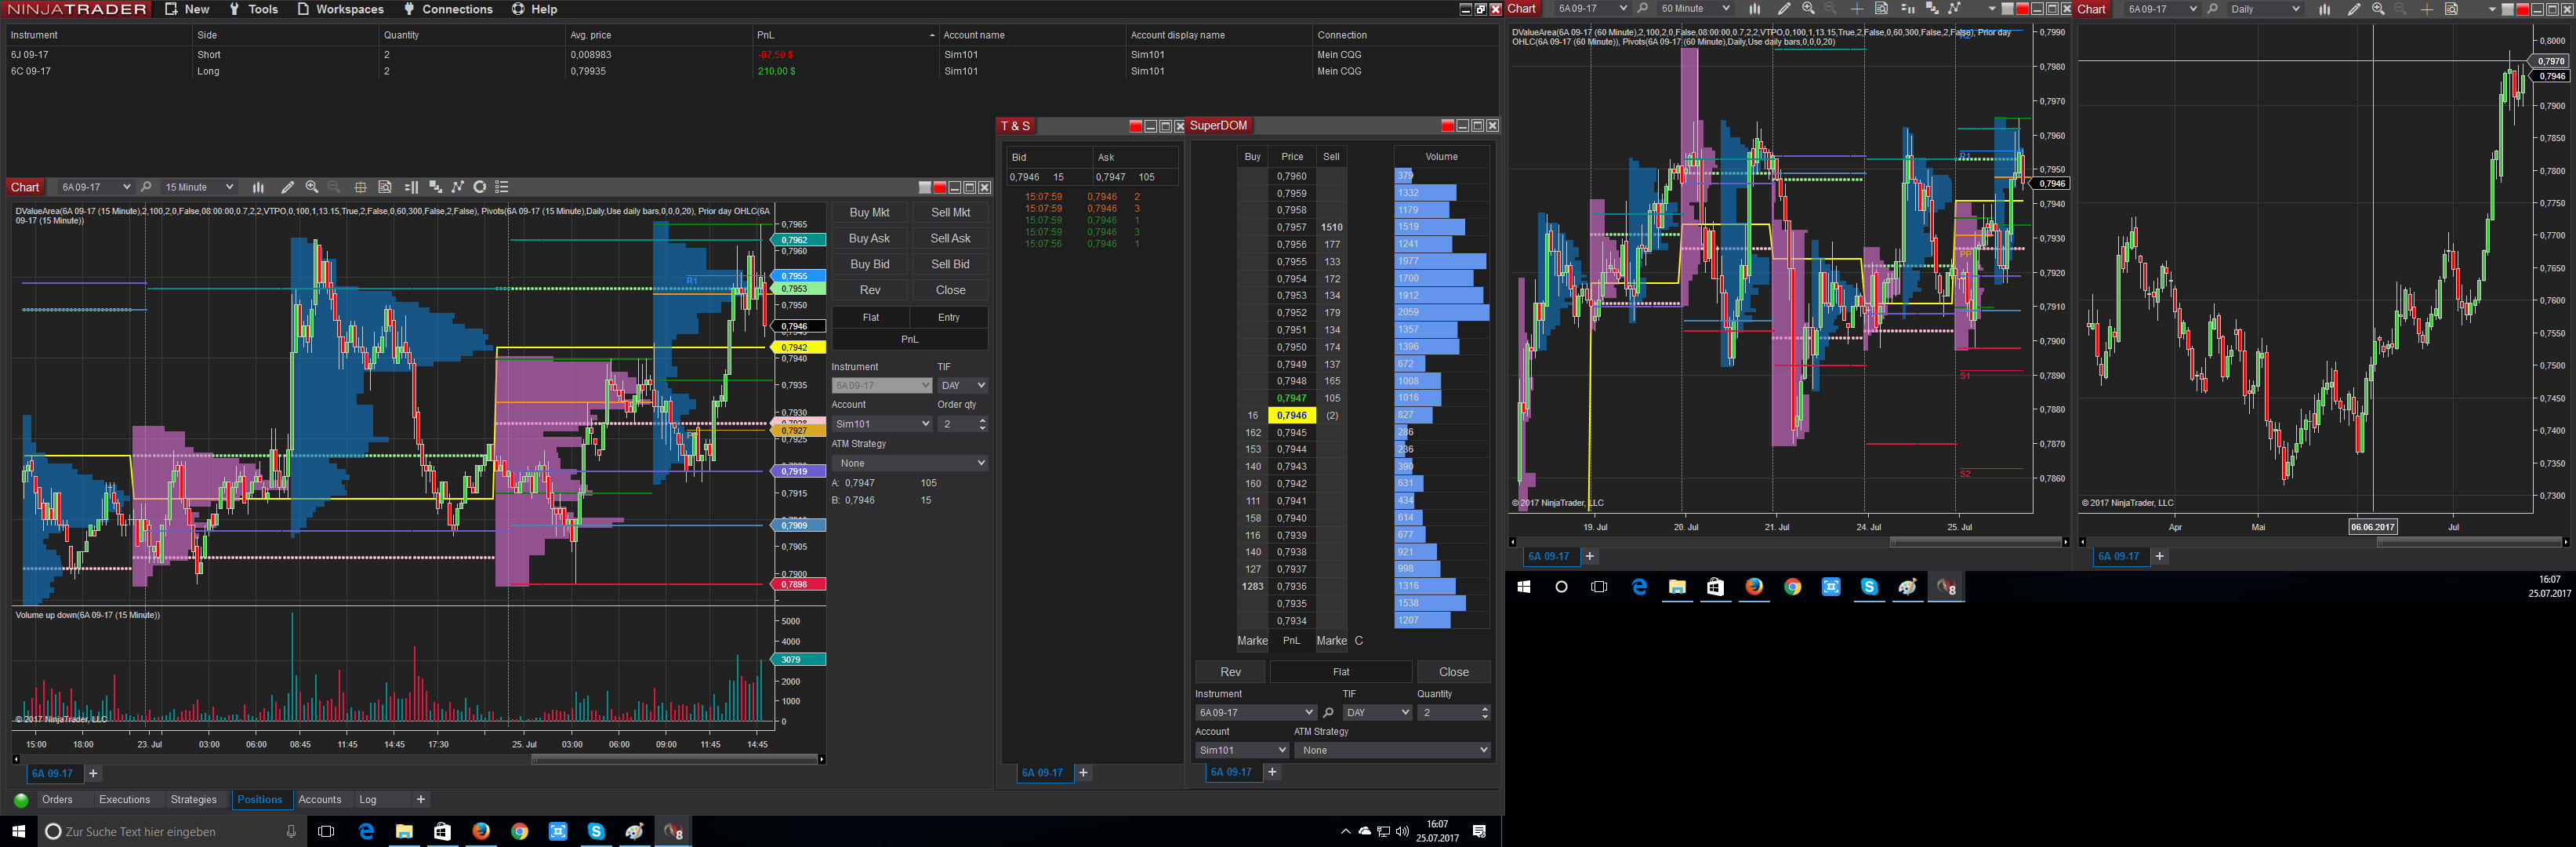Open the Workspaces menu
This screenshot has height=847, width=2576.
point(341,9)
